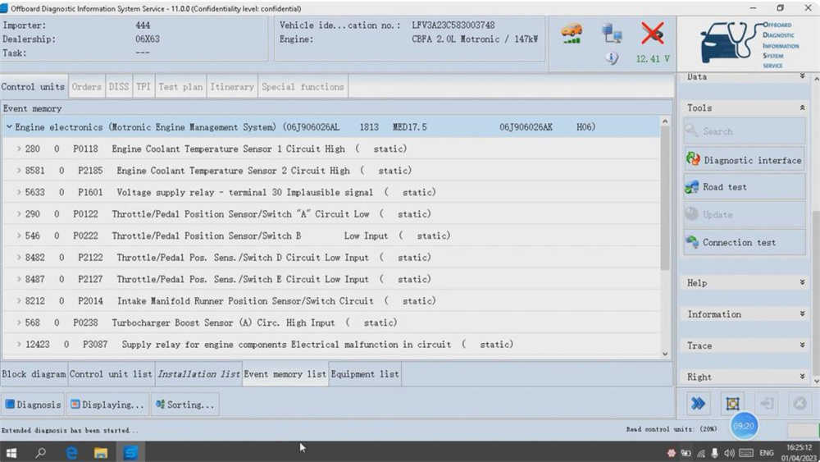The height and width of the screenshot is (462, 820).
Task: Open the Diagnostic interface tool
Action: [x=745, y=160]
